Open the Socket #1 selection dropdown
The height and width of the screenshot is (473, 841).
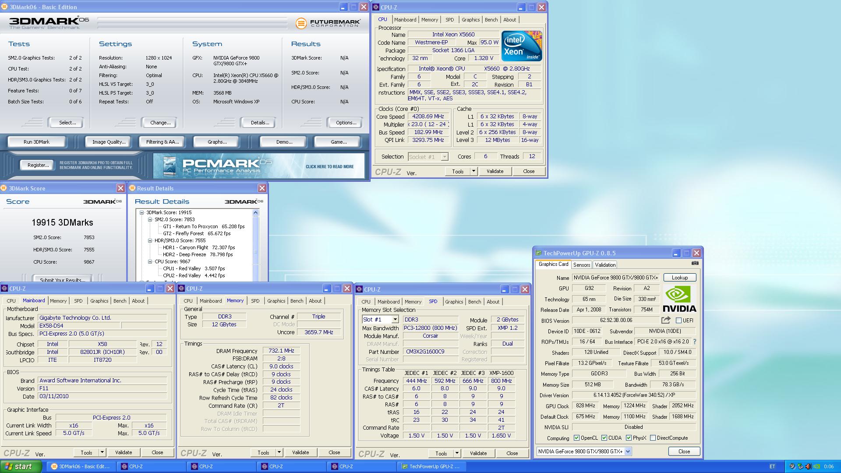[445, 157]
